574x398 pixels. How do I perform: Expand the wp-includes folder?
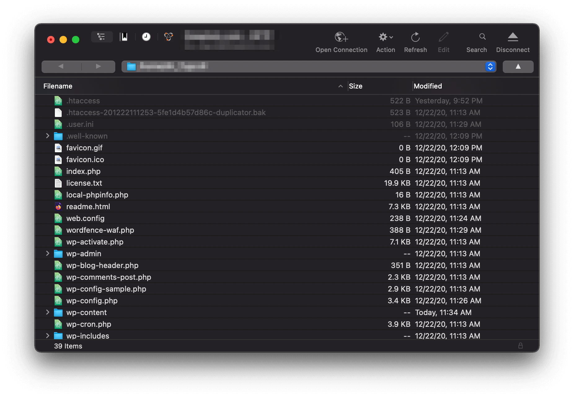47,336
